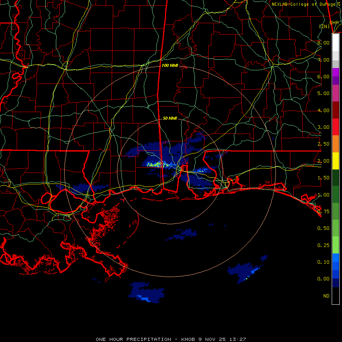Click the 8.00 legend value
The height and width of the screenshot is (342, 342).
[x=323, y=43]
